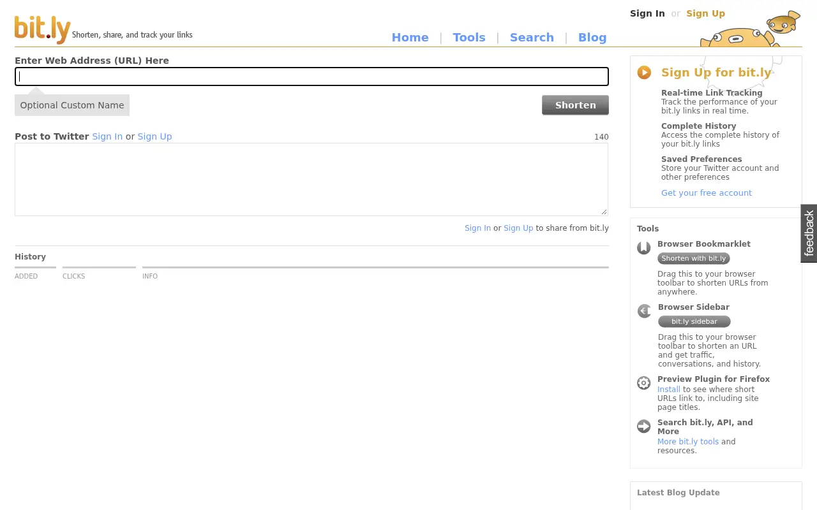
Task: Click the Optional Custom Name tab
Action: tap(72, 105)
